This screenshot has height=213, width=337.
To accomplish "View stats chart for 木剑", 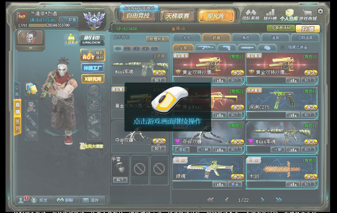I will [293, 184].
